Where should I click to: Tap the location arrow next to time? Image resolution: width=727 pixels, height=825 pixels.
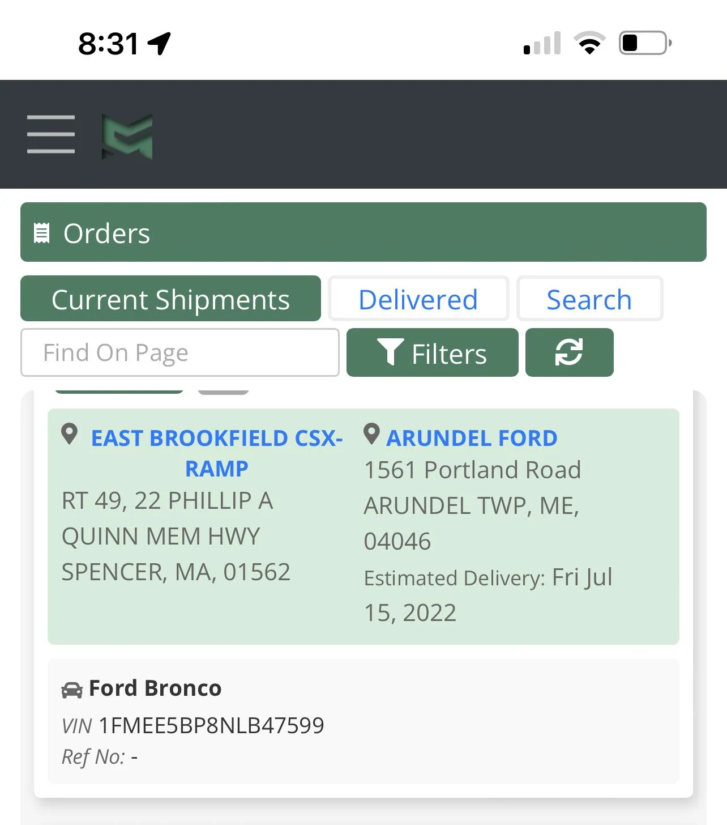(159, 43)
